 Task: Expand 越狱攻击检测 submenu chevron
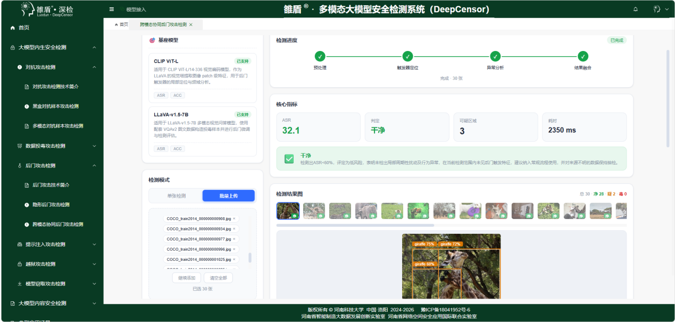click(x=94, y=264)
